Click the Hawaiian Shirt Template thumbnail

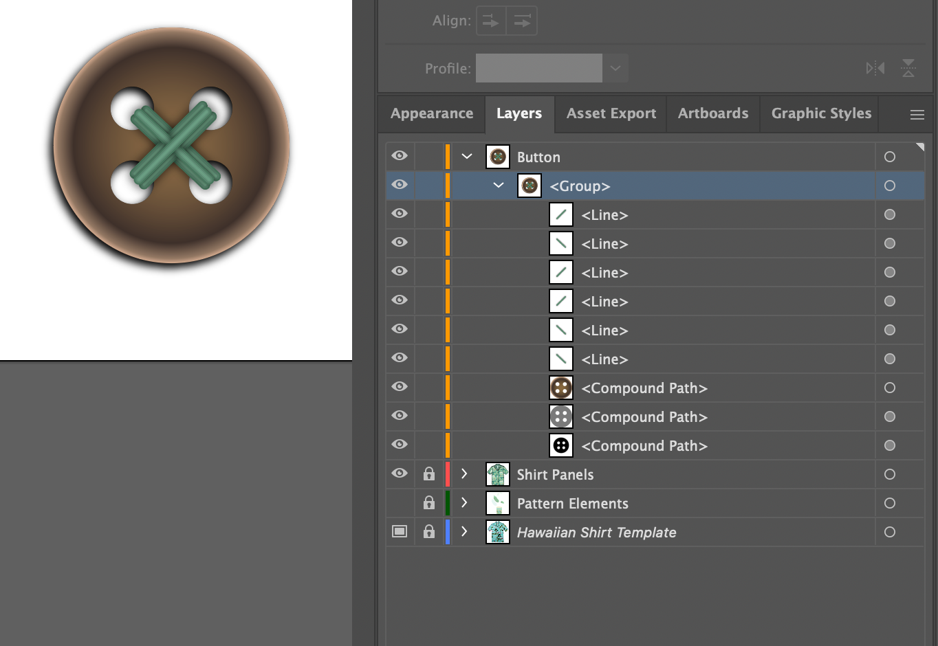pos(498,532)
